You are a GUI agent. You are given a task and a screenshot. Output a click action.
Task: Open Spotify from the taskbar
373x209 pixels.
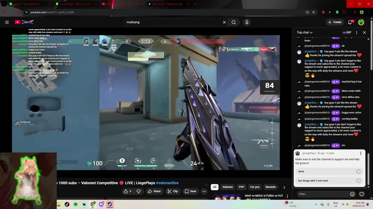75,204
